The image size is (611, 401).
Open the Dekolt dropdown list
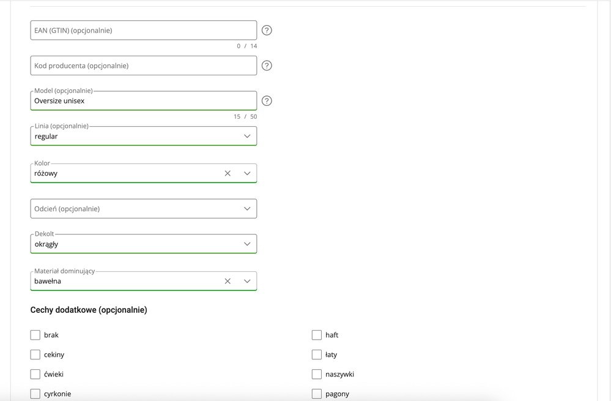[247, 244]
